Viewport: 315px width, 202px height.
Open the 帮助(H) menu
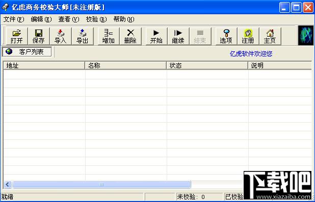point(124,19)
